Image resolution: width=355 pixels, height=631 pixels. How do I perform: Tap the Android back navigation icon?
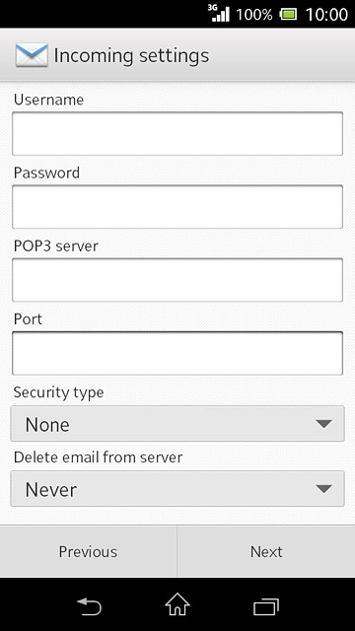90,606
